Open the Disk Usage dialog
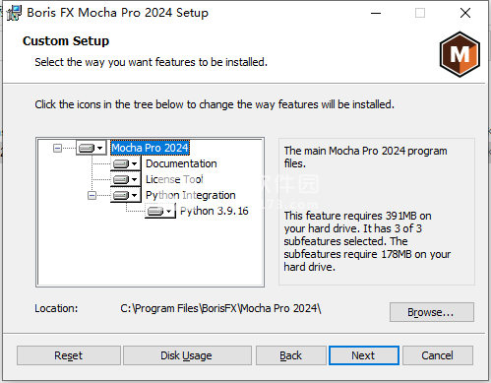This screenshot has height=383, width=491. point(187,355)
